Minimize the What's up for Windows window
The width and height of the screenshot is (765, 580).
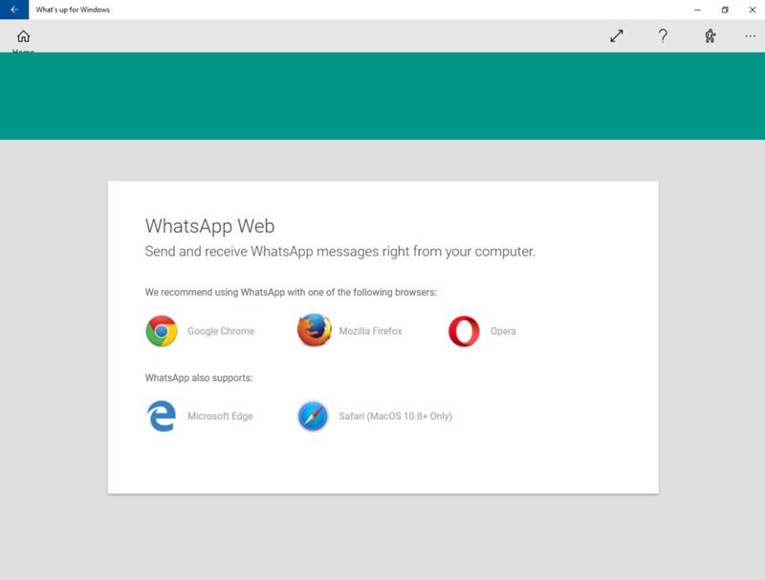[698, 10]
